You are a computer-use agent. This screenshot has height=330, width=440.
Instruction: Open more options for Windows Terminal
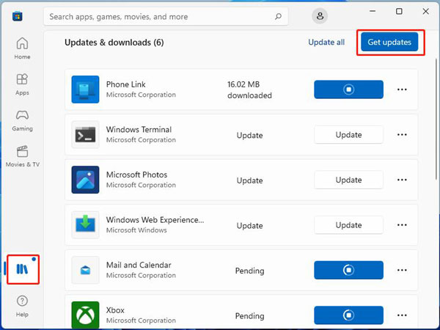pyautogui.click(x=402, y=135)
